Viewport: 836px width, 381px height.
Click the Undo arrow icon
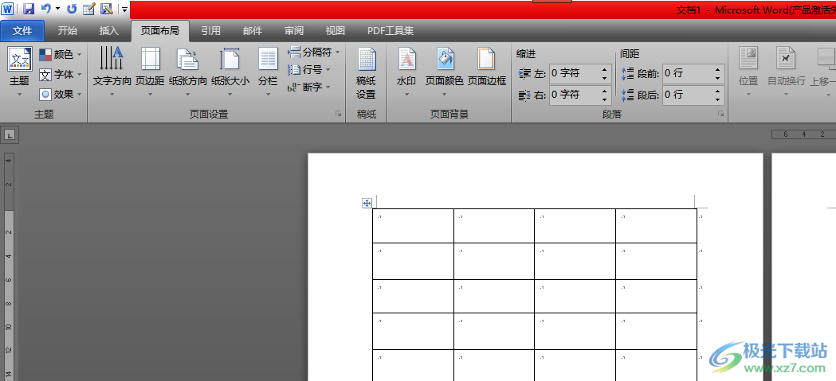46,9
